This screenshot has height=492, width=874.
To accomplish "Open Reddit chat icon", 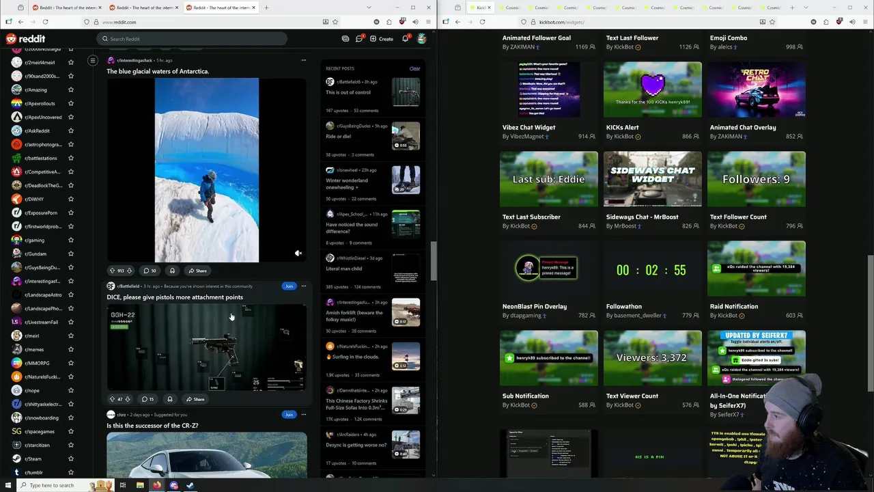I will 359,39.
